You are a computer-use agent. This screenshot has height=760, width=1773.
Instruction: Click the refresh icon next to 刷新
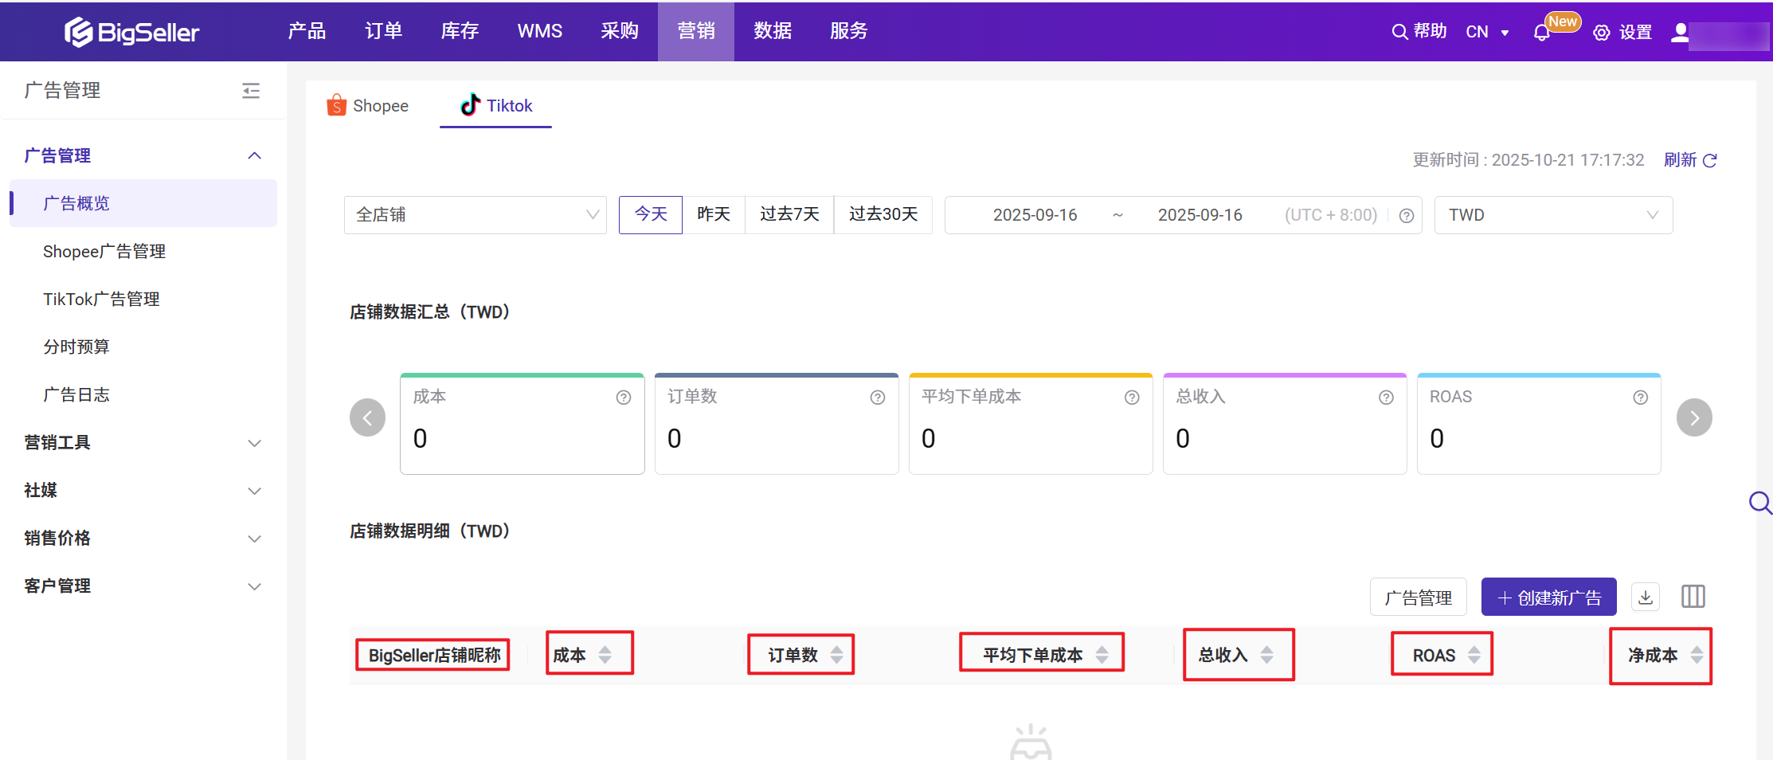(1709, 161)
